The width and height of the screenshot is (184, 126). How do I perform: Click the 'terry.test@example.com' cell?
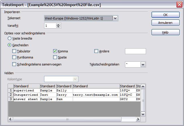(x=96, y=95)
